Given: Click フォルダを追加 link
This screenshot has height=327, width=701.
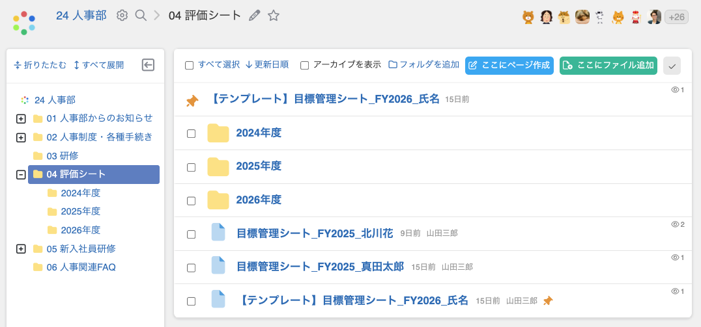Looking at the screenshot, I should 424,65.
